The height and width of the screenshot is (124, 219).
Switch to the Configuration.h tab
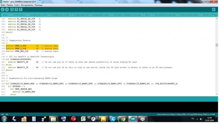click(81, 15)
